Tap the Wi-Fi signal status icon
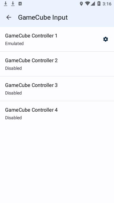Image resolution: width=114 pixels, height=203 pixels. click(87, 3)
